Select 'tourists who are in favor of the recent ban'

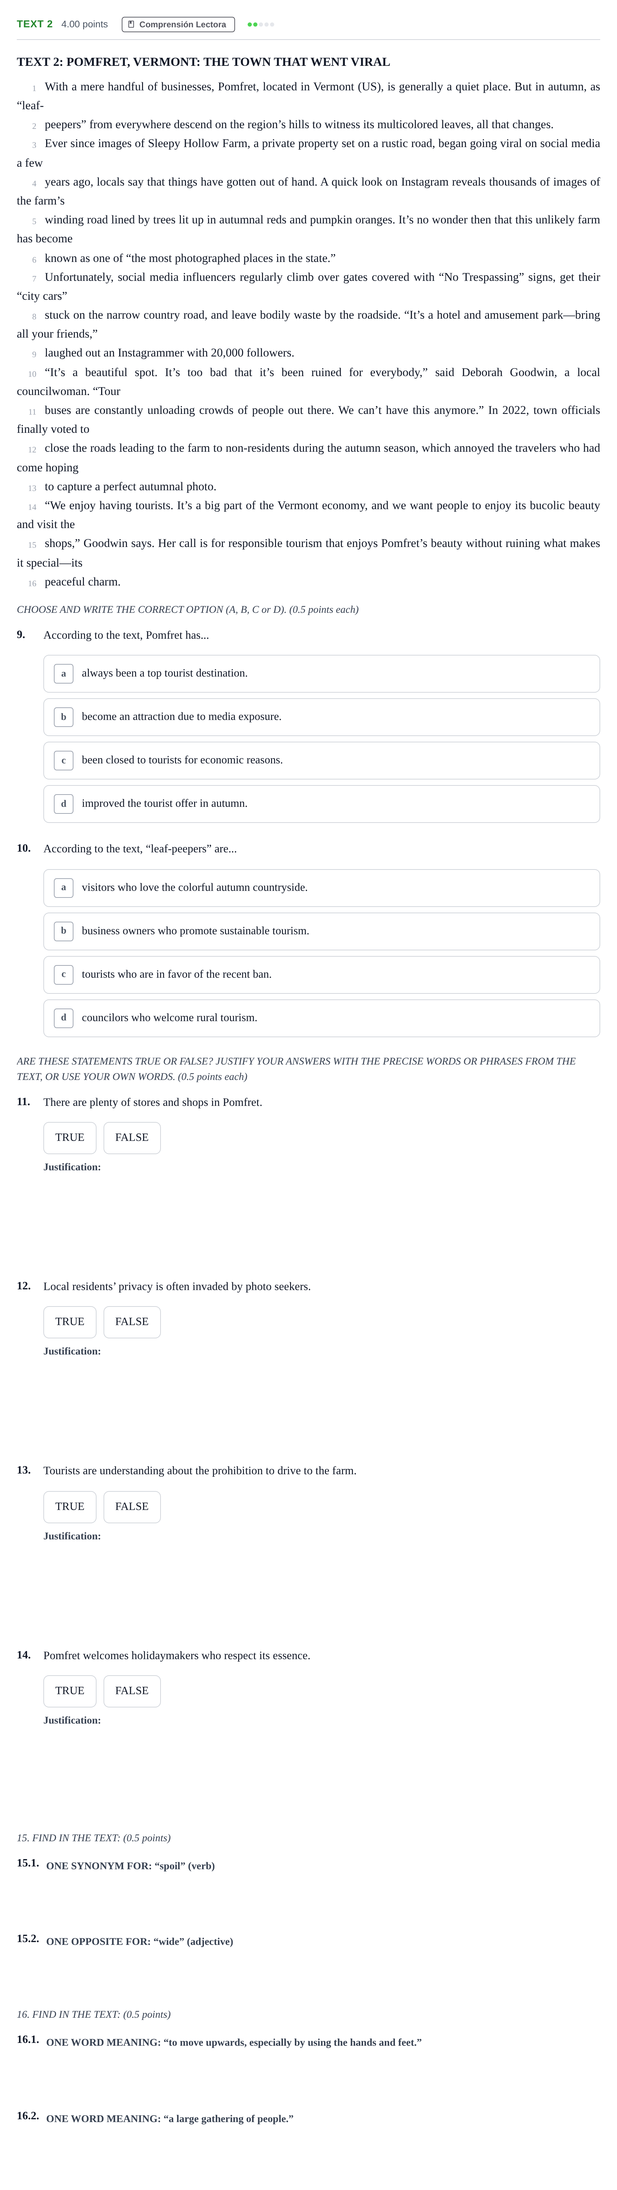(x=322, y=974)
